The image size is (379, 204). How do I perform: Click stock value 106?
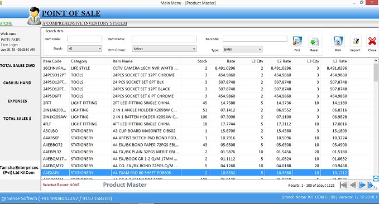click(x=204, y=117)
